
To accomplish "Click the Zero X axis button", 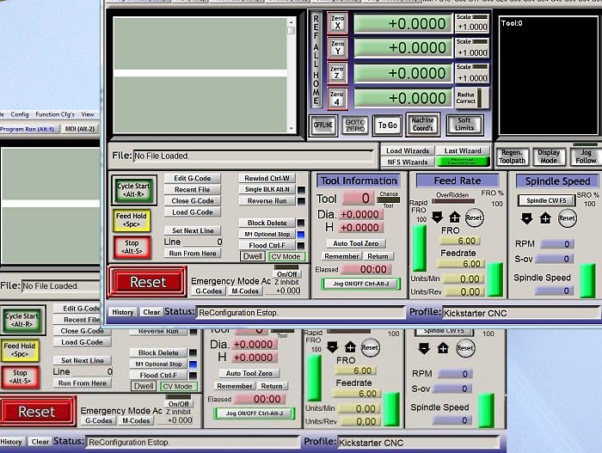I will (337, 24).
